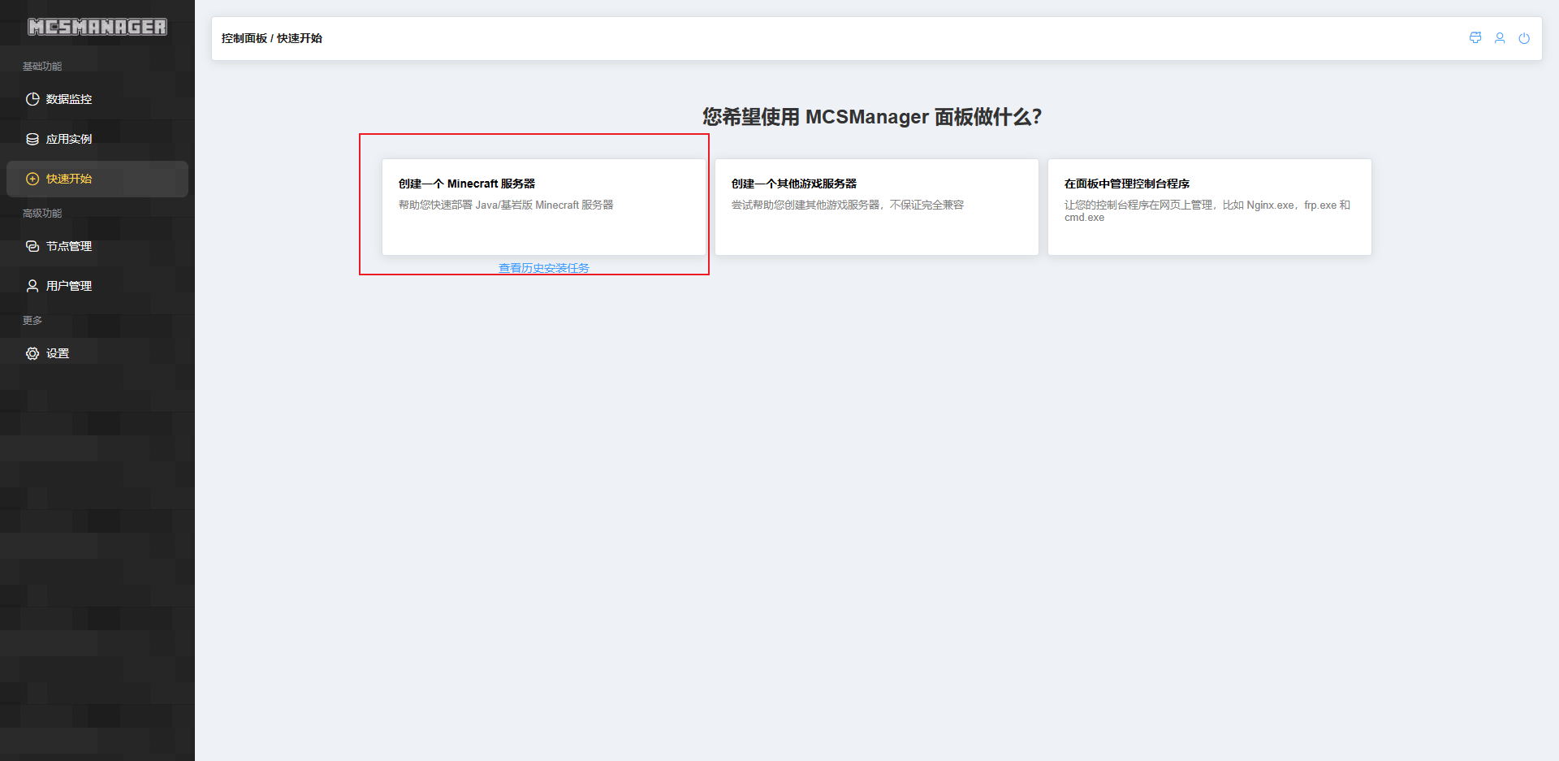Open the 设置 menu item
1559x761 pixels.
pos(97,353)
